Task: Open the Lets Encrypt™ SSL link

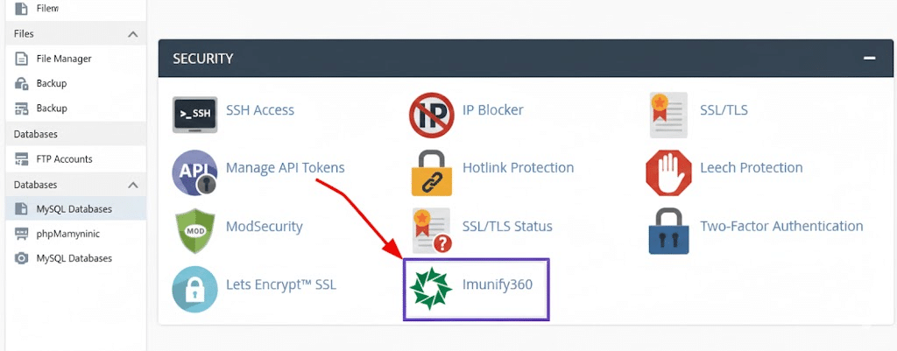Action: point(281,284)
